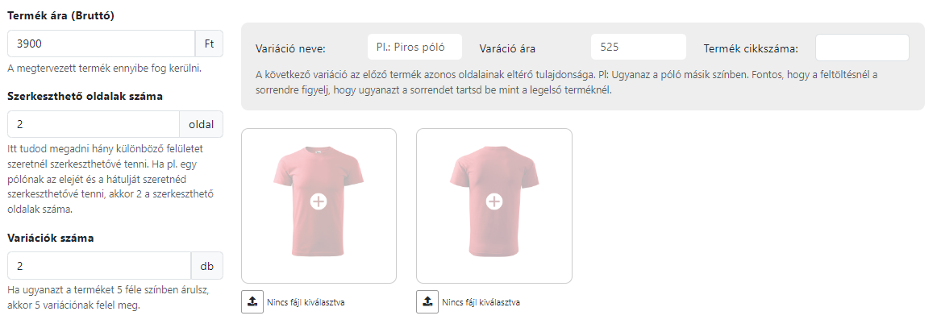Click the Variáció neve: label

291,48
